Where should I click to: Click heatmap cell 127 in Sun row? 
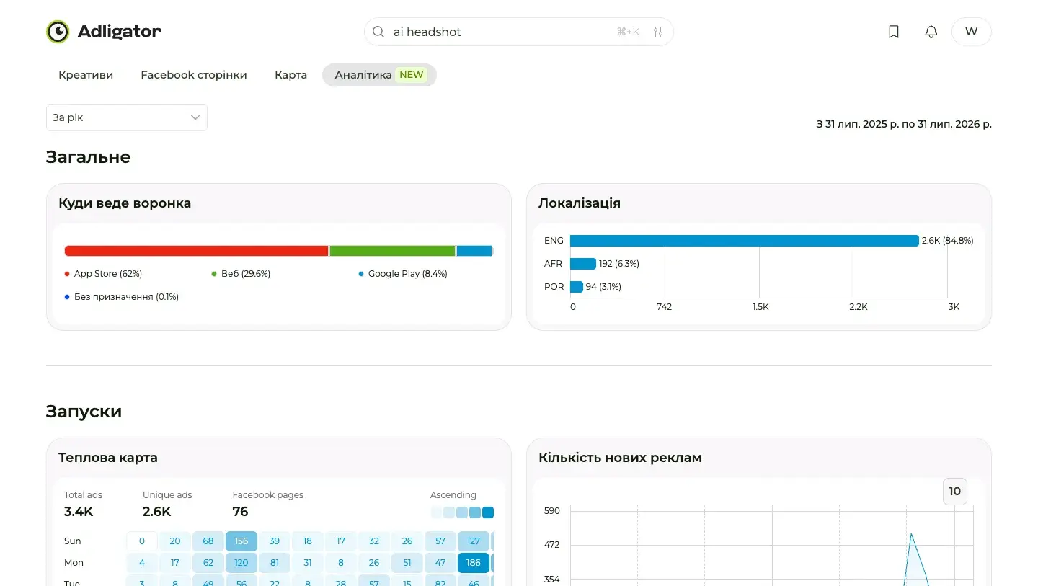pyautogui.click(x=474, y=541)
